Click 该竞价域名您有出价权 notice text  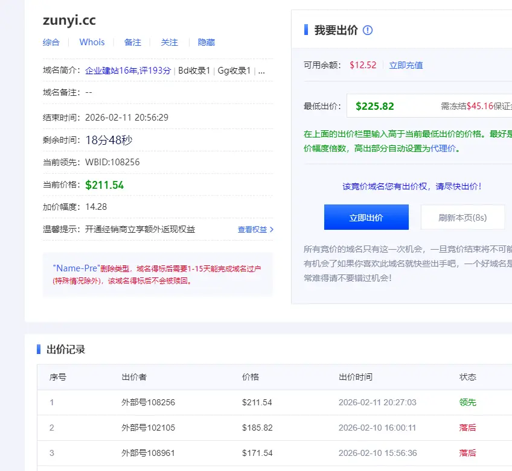coord(411,186)
